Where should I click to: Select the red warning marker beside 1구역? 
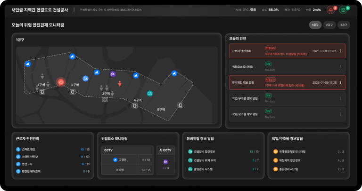(61, 82)
